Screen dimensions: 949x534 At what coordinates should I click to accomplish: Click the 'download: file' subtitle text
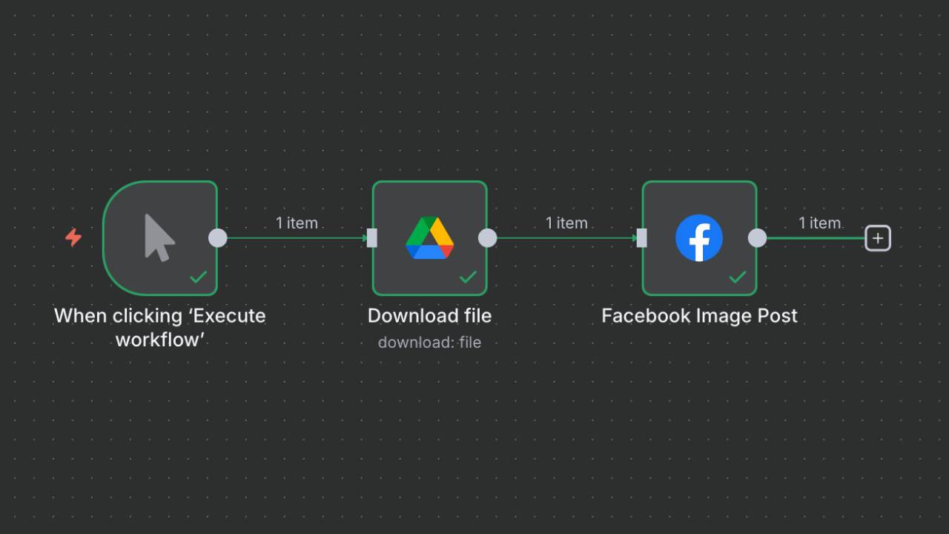tap(430, 343)
